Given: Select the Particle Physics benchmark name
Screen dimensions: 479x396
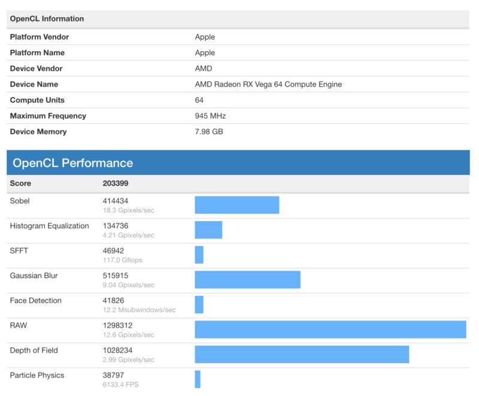Looking at the screenshot, I should click(x=37, y=375).
